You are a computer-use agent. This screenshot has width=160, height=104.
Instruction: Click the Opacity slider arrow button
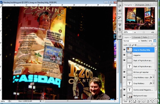pyautogui.click(x=155, y=41)
